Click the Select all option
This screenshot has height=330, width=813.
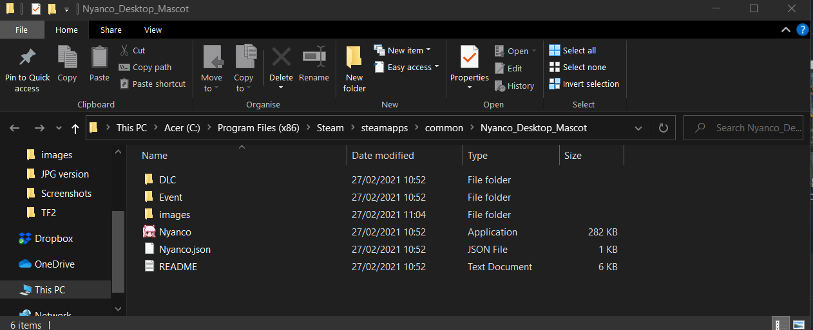pyautogui.click(x=573, y=50)
